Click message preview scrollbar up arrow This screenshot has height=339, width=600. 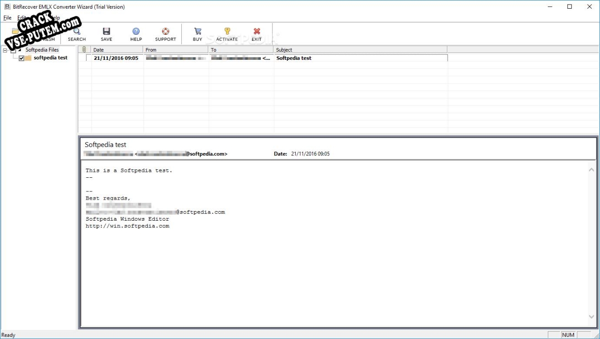[591, 169]
